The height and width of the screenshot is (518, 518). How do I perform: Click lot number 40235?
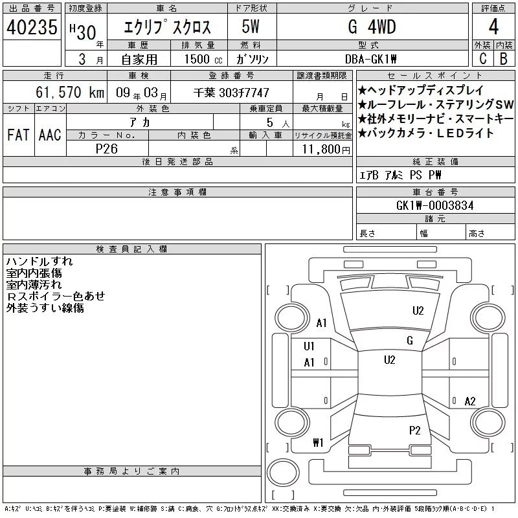pos(32,27)
